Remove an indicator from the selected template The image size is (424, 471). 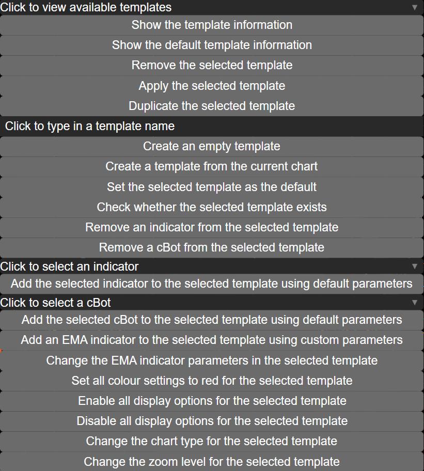(x=212, y=227)
